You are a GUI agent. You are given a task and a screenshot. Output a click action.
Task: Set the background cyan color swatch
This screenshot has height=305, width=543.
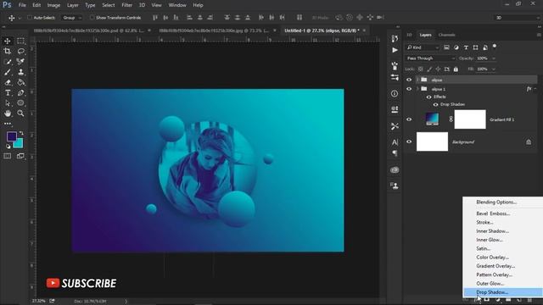pyautogui.click(x=19, y=144)
